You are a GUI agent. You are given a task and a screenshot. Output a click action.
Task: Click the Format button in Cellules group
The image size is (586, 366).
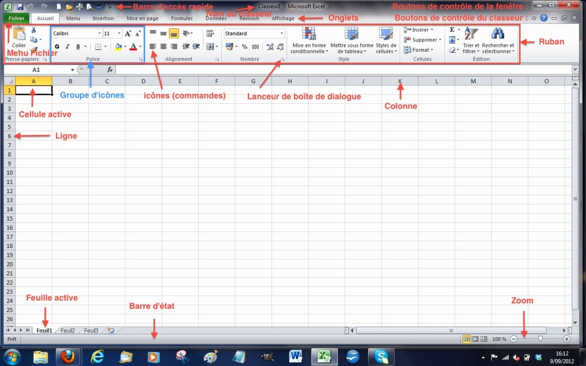tap(419, 50)
